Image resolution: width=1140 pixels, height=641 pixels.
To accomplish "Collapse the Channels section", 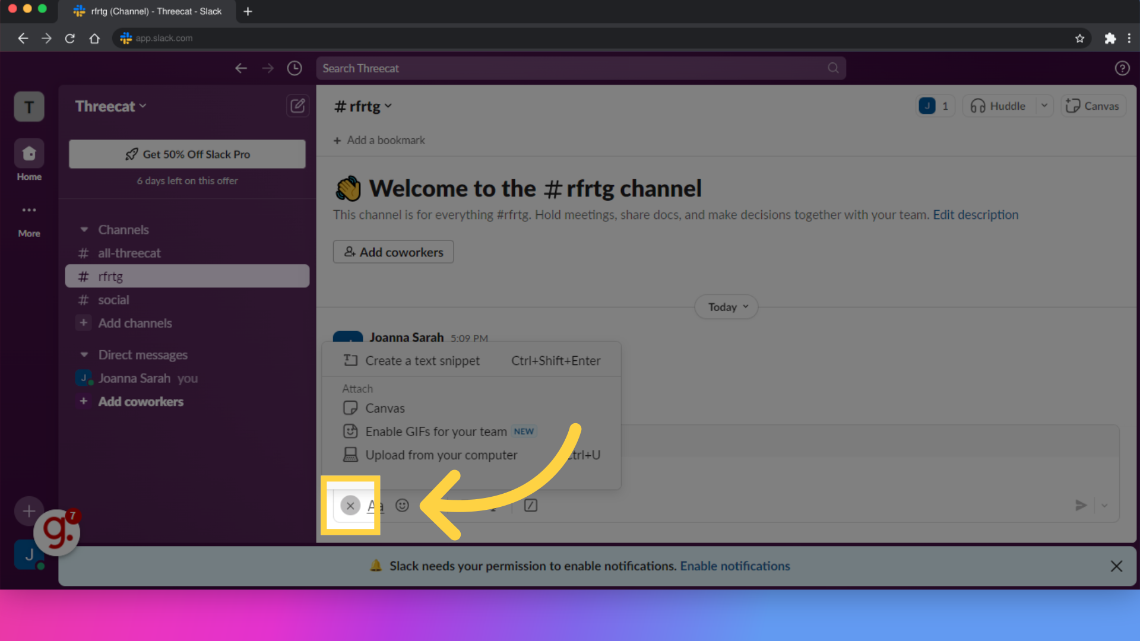I will (84, 230).
